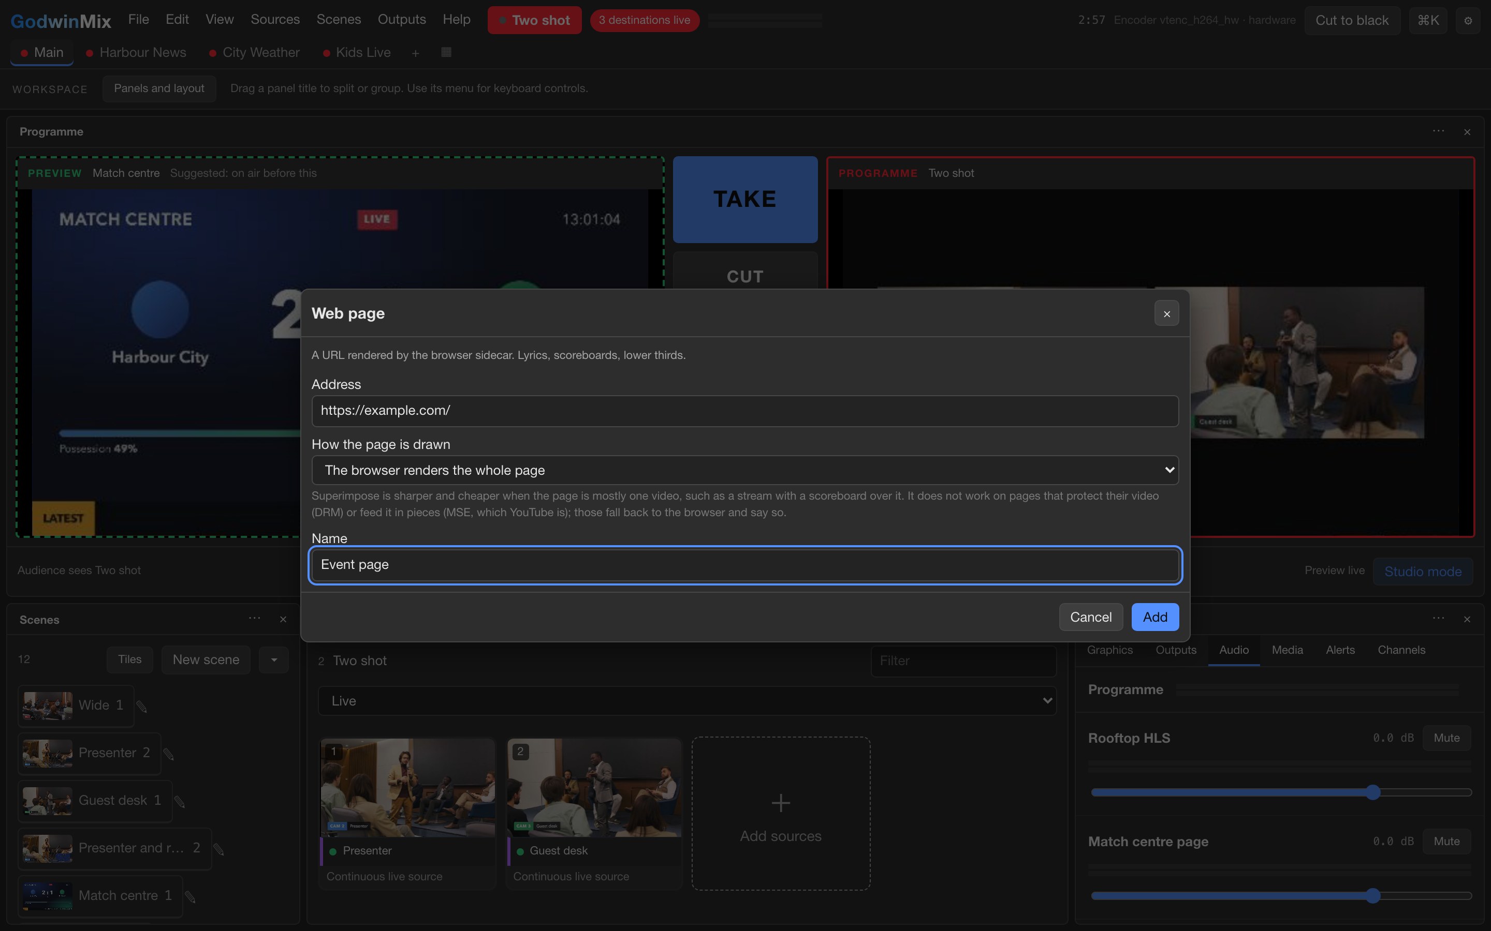Click the plus icon in Add sources
Image resolution: width=1491 pixels, height=931 pixels.
[781, 802]
